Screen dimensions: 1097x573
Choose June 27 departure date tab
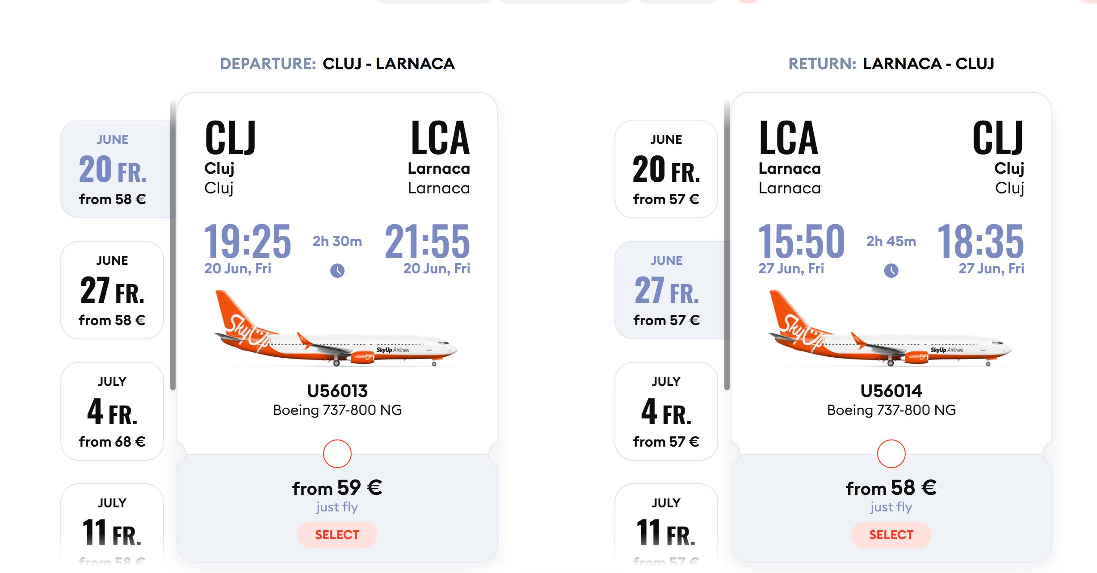(112, 290)
